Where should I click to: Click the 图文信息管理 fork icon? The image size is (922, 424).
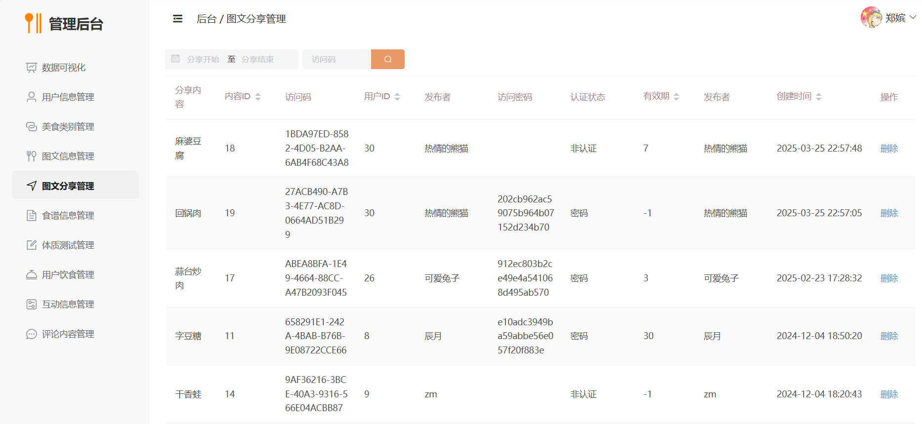click(x=31, y=156)
